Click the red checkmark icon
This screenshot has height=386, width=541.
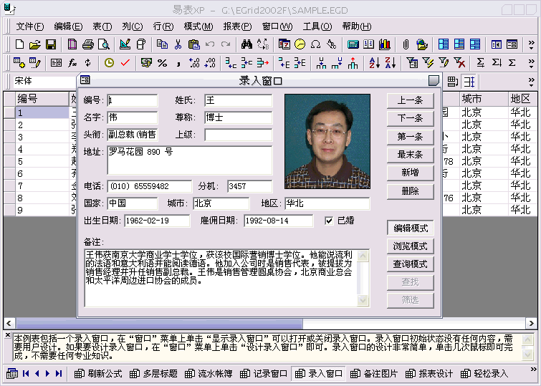tap(125, 63)
